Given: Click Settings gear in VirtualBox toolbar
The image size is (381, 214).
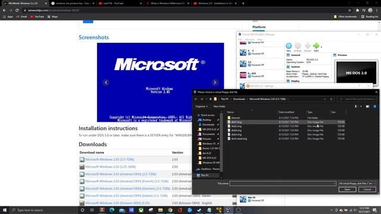Looking at the screenshot, I should (x=298, y=47).
